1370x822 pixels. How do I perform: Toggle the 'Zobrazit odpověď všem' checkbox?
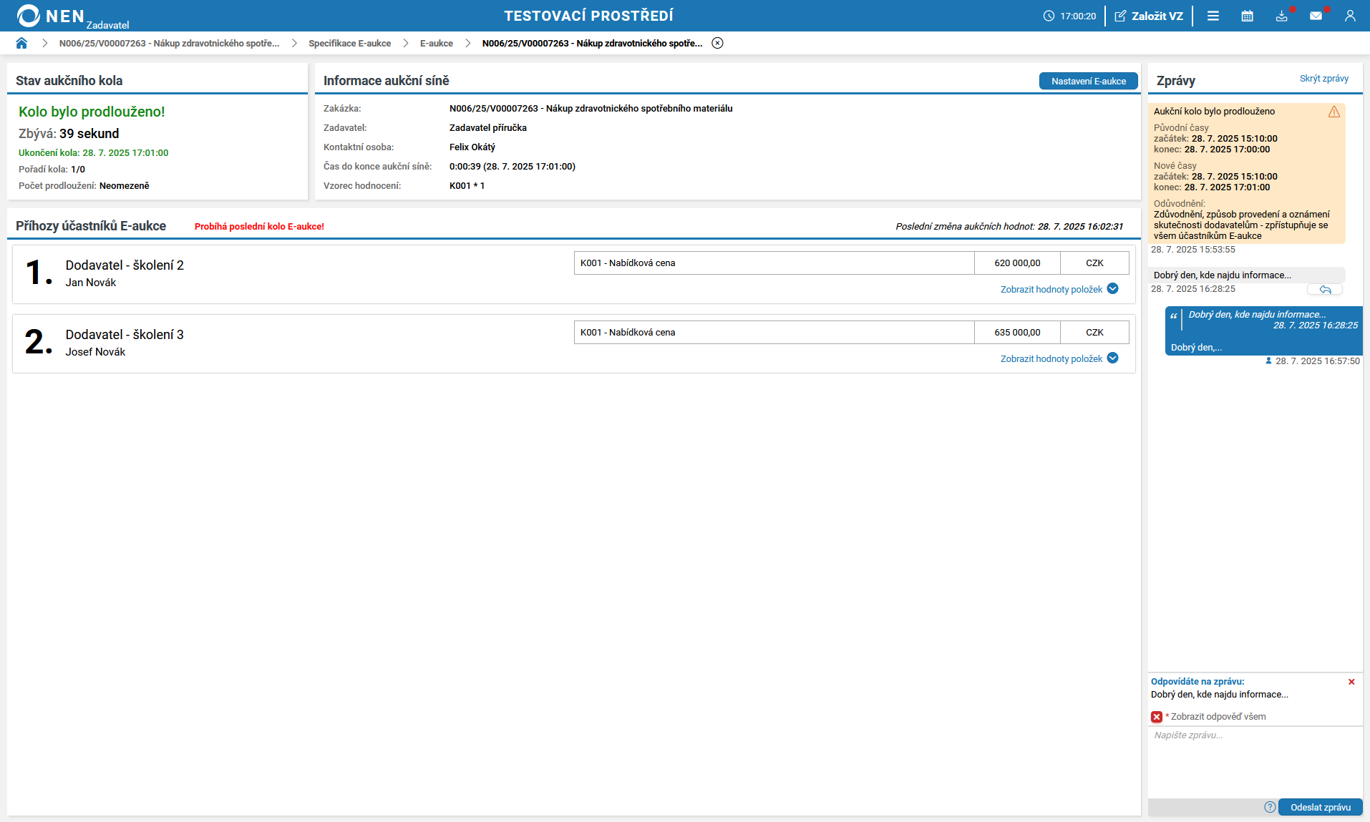tap(1157, 717)
